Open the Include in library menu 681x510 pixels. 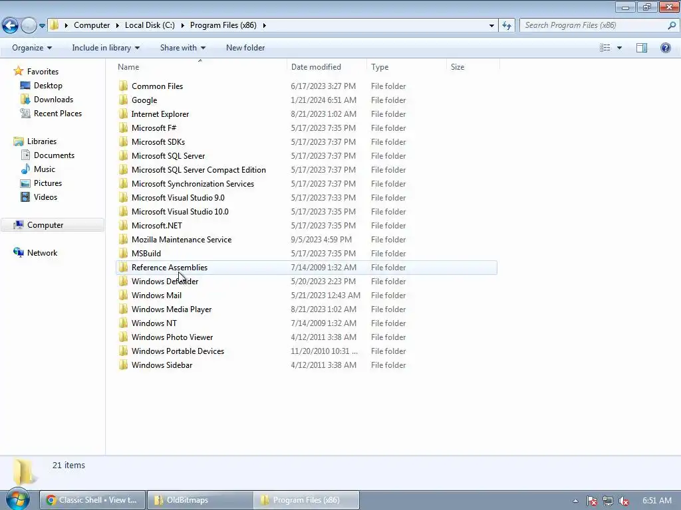tap(106, 48)
